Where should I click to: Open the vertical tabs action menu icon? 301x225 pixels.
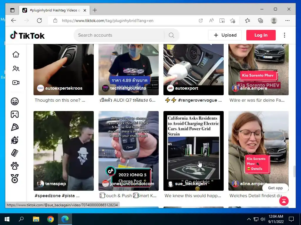pos(12,10)
